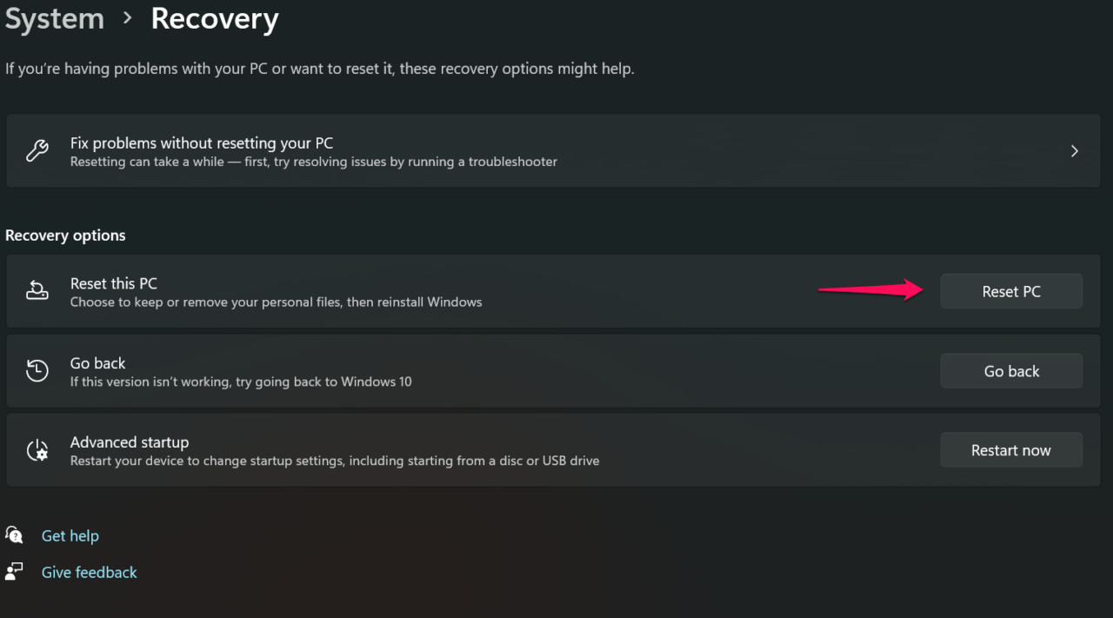
Task: Click the breadcrumb chevron after System
Action: coord(128,17)
